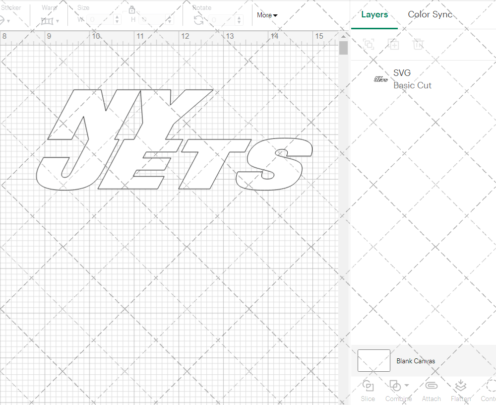496x405 pixels.
Task: Click the Rotate icon
Action: (199, 20)
